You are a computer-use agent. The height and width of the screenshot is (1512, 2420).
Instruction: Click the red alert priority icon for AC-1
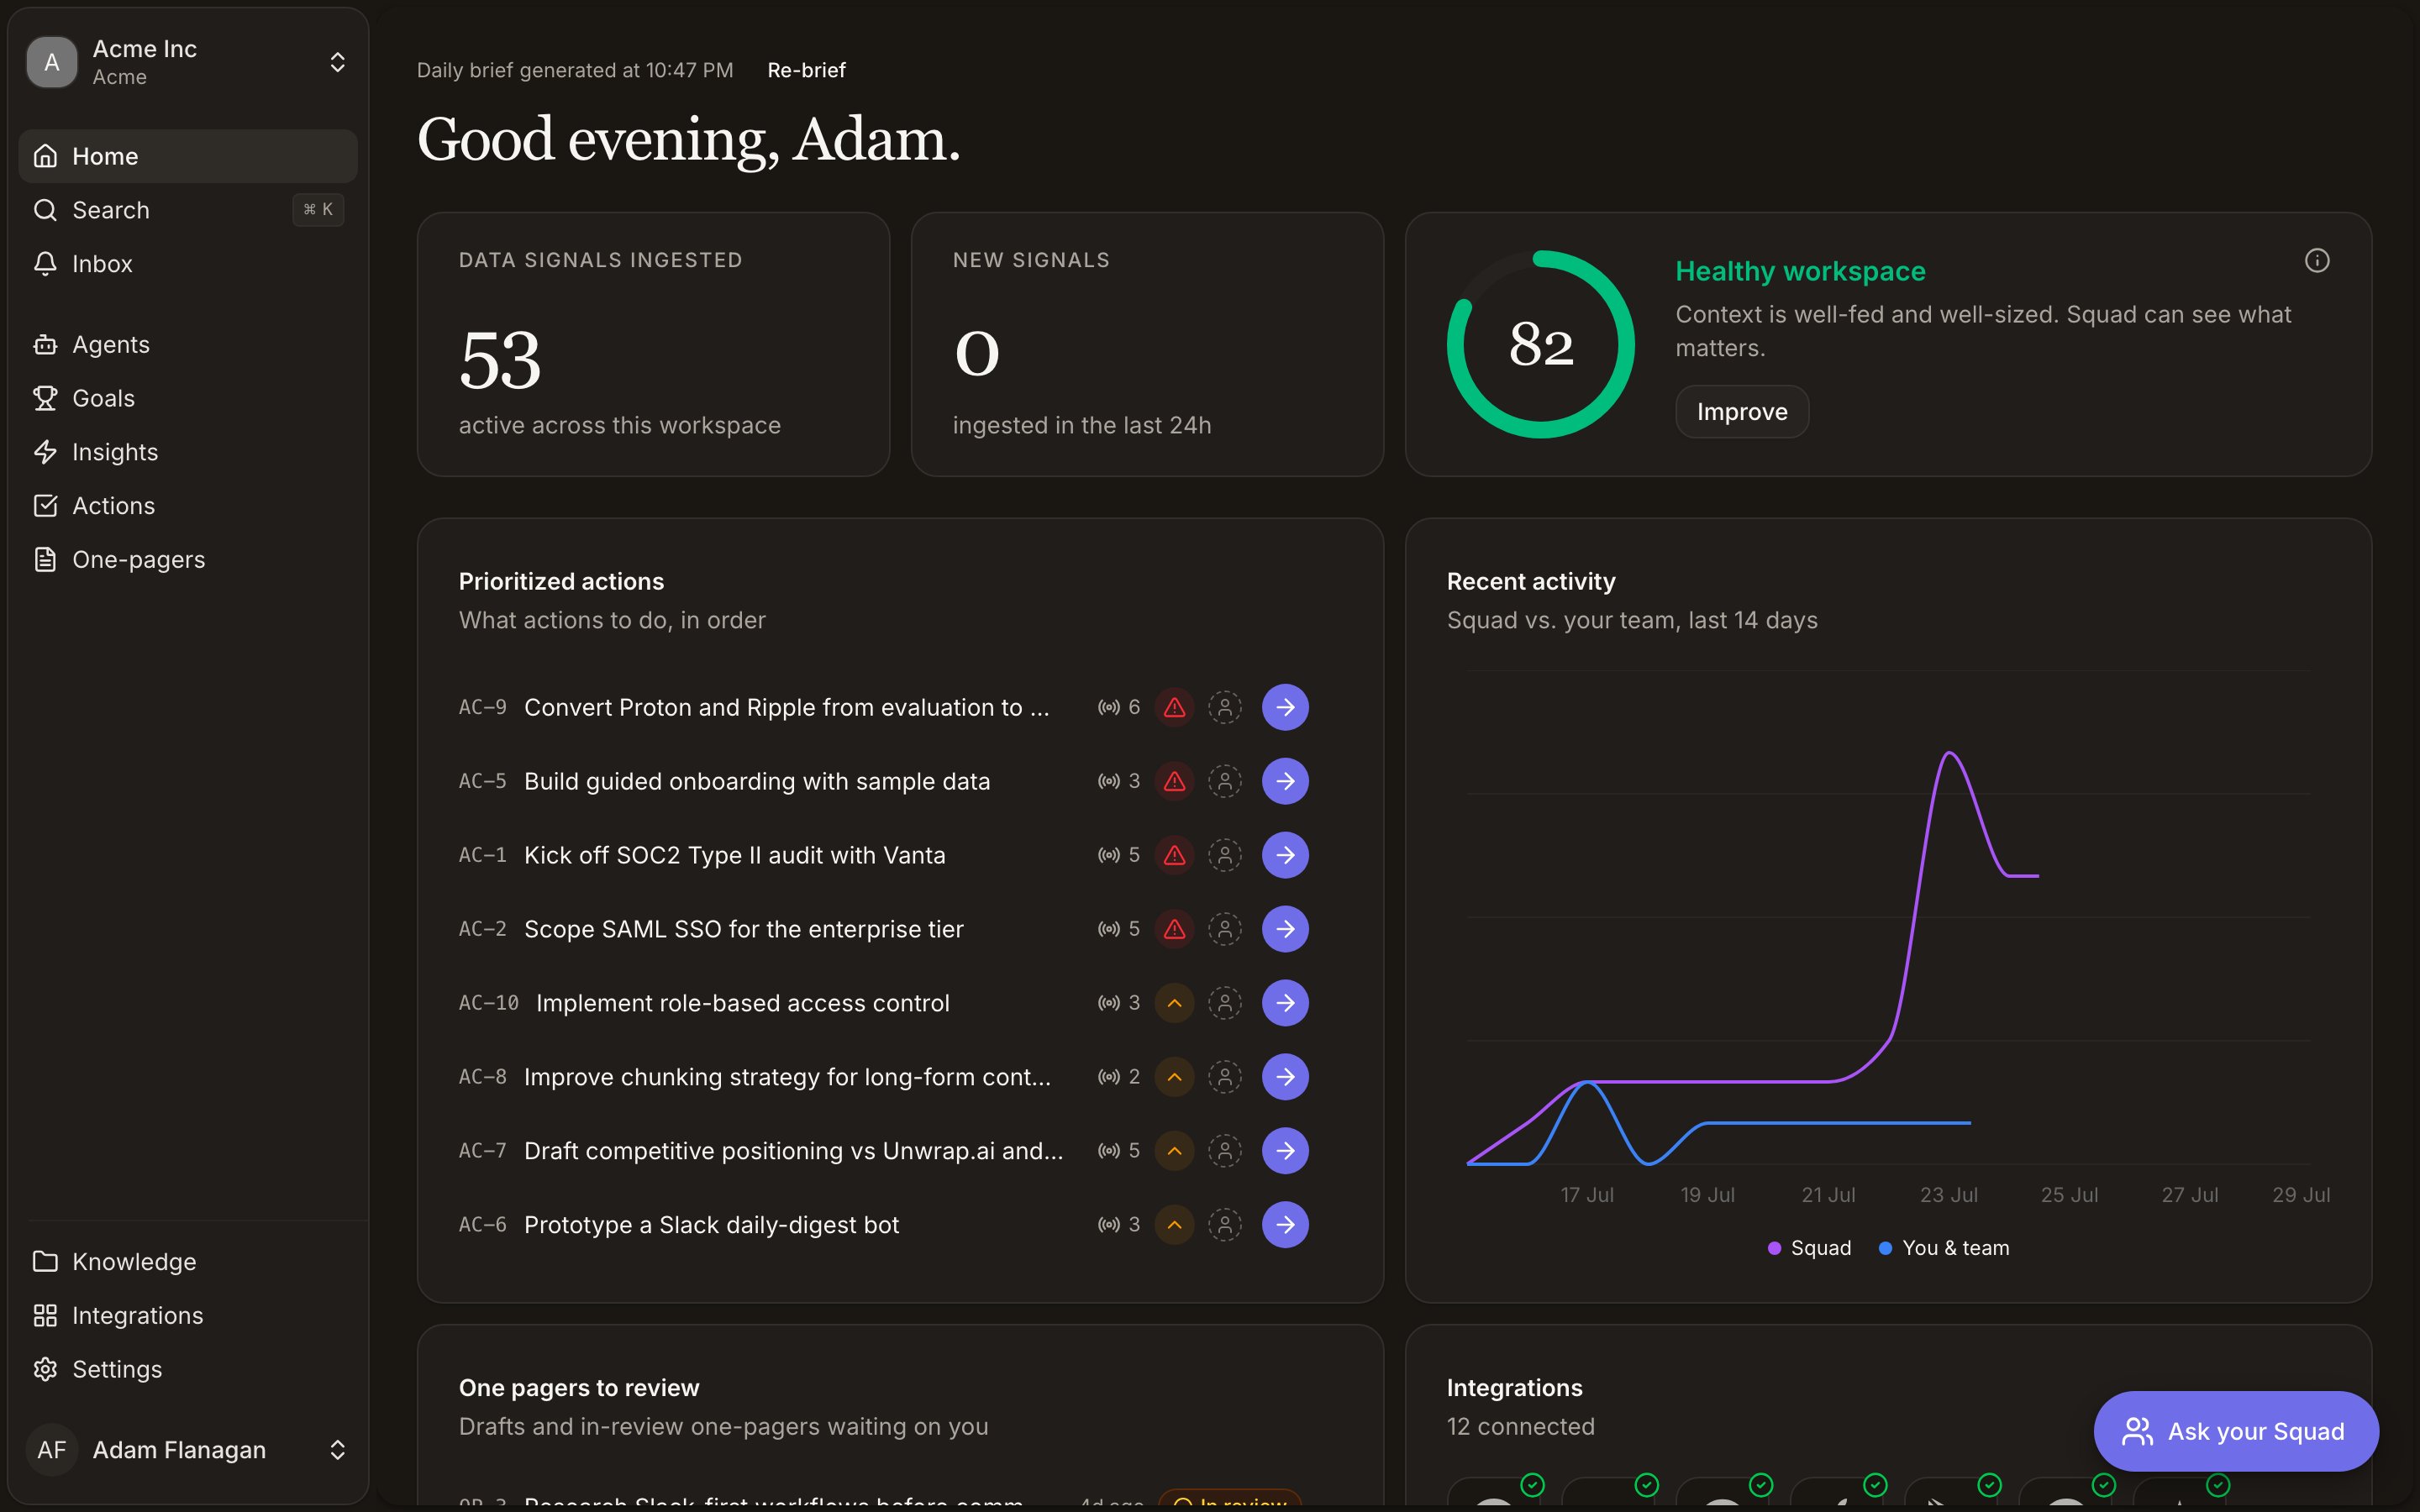click(1174, 855)
